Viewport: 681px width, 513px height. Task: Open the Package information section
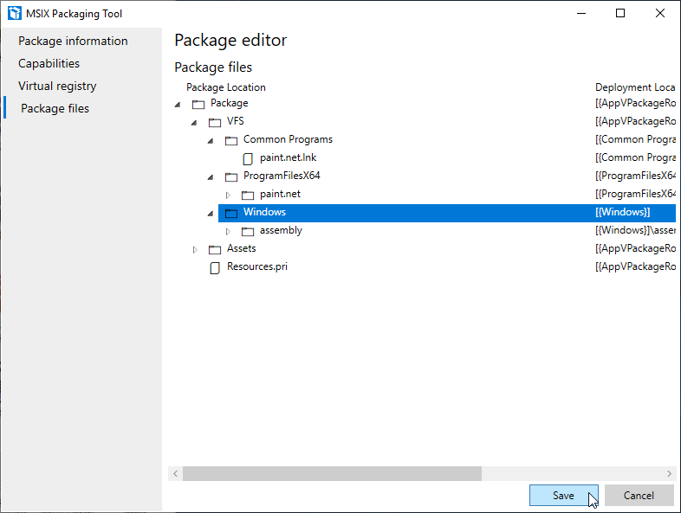tap(73, 41)
